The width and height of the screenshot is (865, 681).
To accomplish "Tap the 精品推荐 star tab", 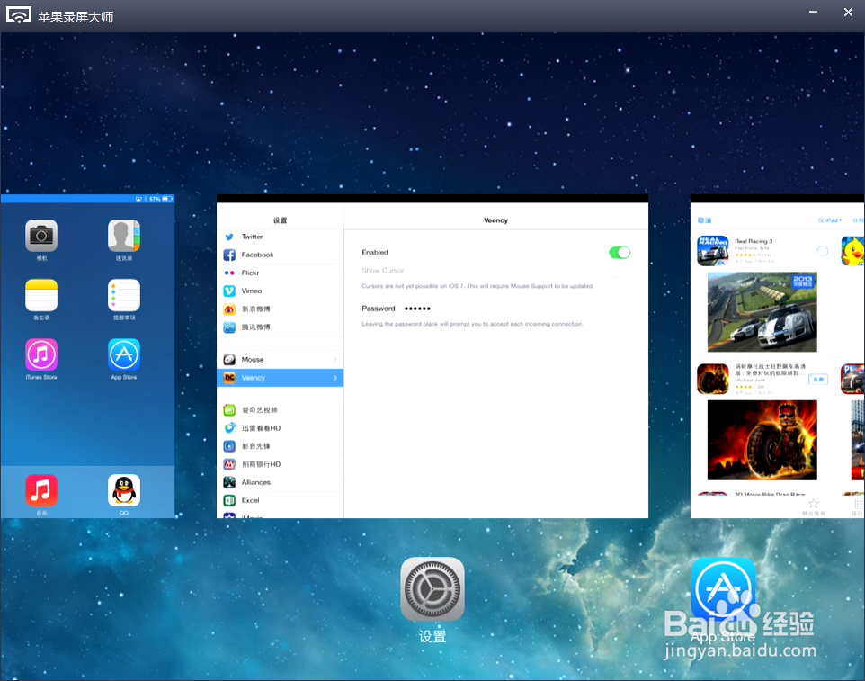I will (813, 507).
